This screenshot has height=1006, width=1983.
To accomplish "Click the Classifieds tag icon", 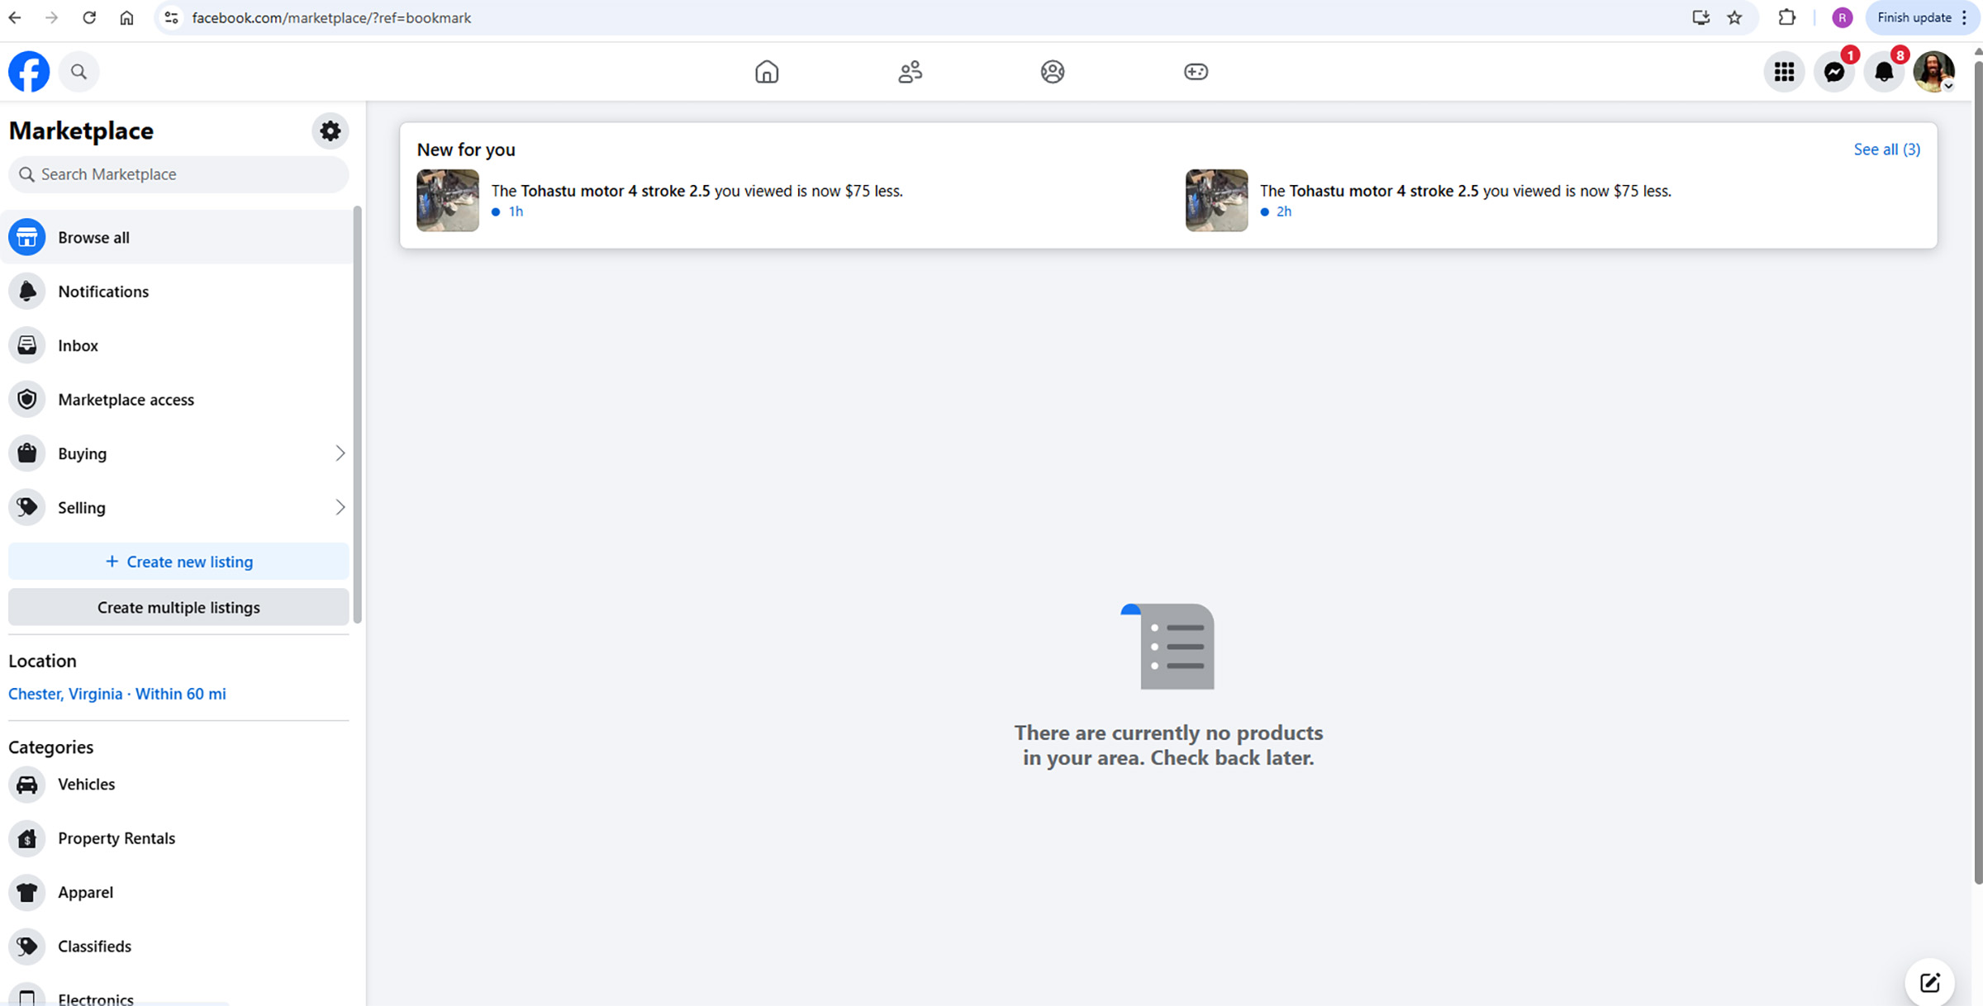I will click(x=27, y=947).
